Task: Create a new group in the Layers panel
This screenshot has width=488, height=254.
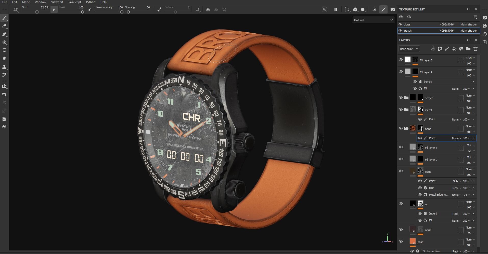Action: pyautogui.click(x=468, y=49)
